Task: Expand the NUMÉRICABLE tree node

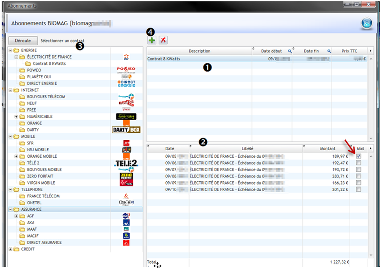Action: pyautogui.click(x=16, y=116)
